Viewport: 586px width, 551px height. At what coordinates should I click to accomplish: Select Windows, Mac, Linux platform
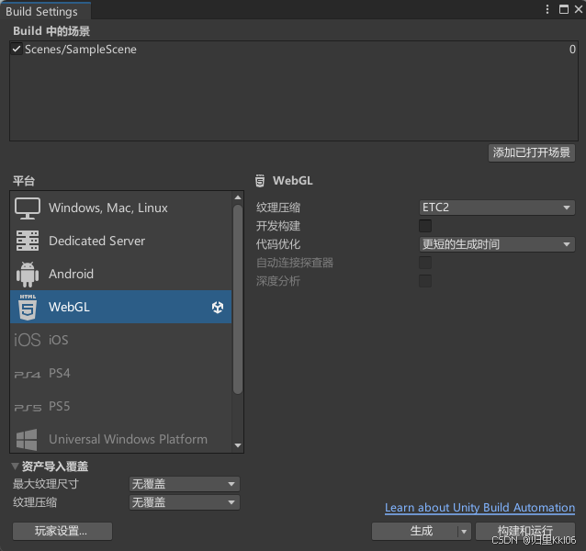point(121,208)
